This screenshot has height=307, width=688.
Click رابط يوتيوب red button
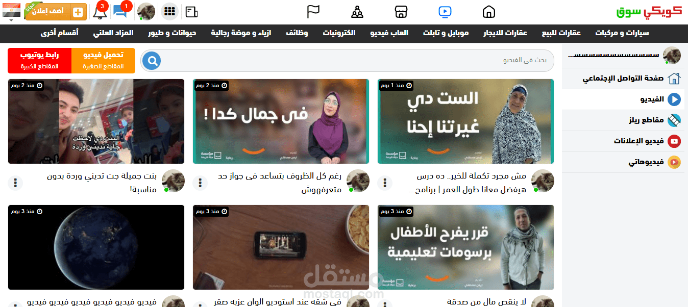(x=40, y=61)
